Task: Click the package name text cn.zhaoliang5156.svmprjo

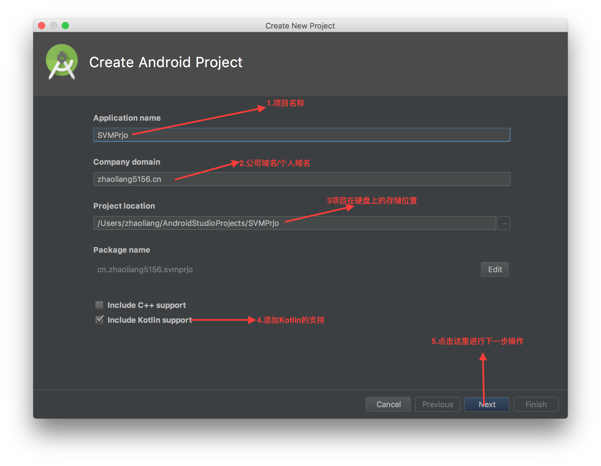Action: (x=145, y=270)
